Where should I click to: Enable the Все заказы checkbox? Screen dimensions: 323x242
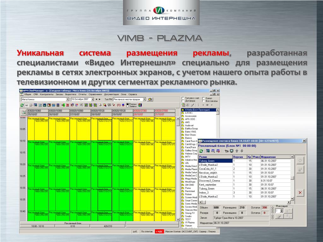click(x=203, y=101)
